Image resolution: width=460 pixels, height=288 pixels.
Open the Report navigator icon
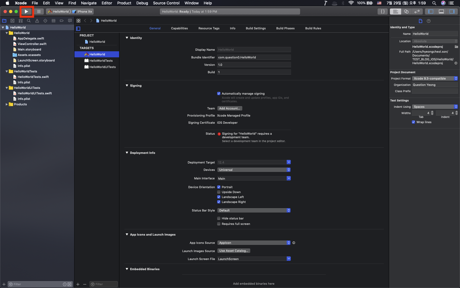pos(70,21)
